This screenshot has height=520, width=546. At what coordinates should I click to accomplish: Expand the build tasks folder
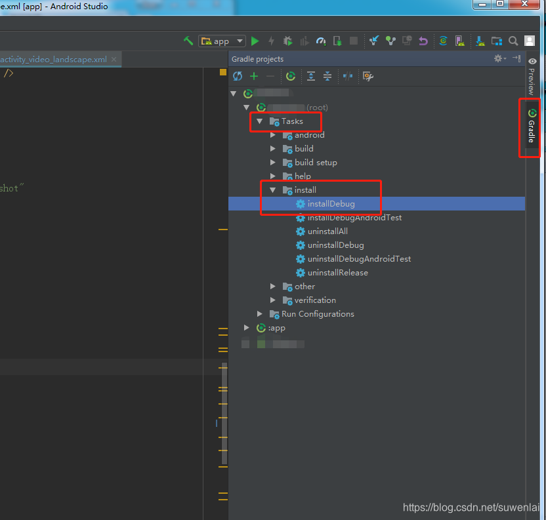tap(273, 149)
